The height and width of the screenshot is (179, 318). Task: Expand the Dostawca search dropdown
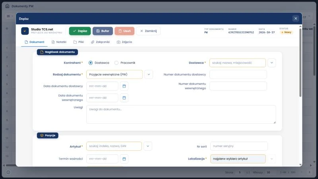point(271,63)
